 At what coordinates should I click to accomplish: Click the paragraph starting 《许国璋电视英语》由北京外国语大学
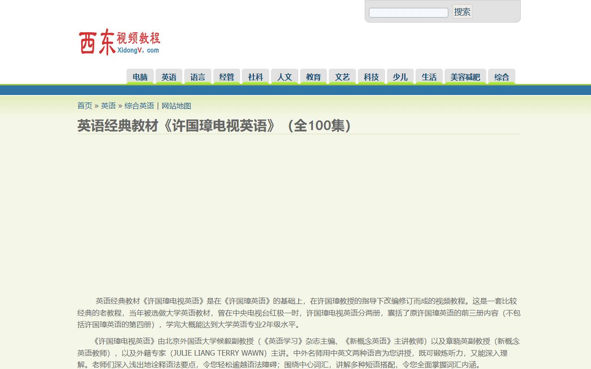point(299,353)
